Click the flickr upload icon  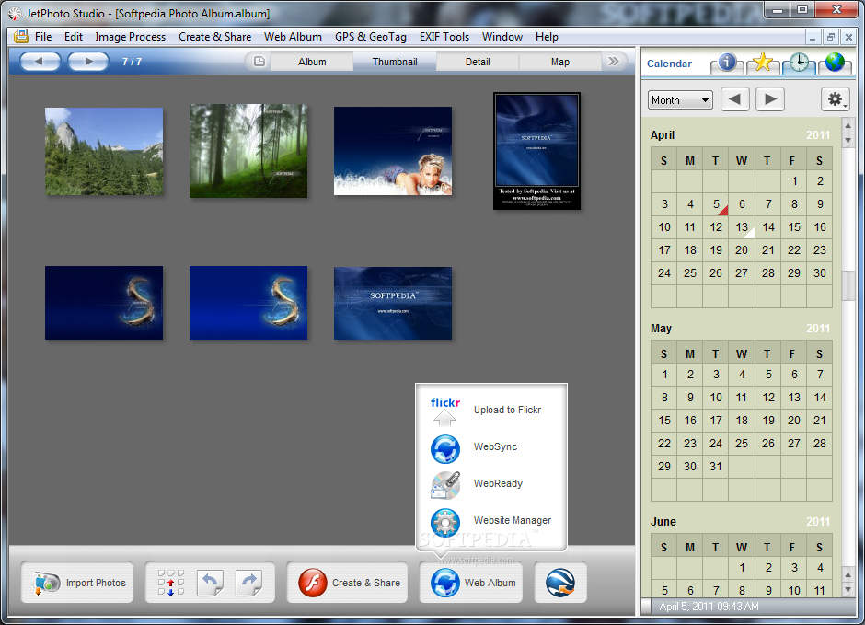tap(444, 411)
